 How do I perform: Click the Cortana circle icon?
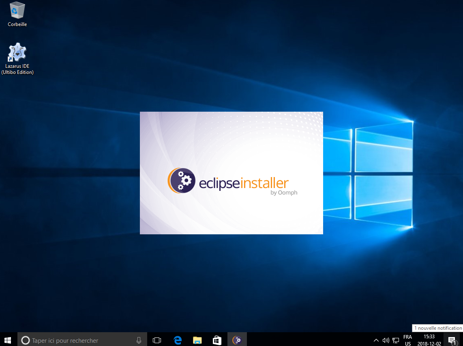(x=25, y=340)
